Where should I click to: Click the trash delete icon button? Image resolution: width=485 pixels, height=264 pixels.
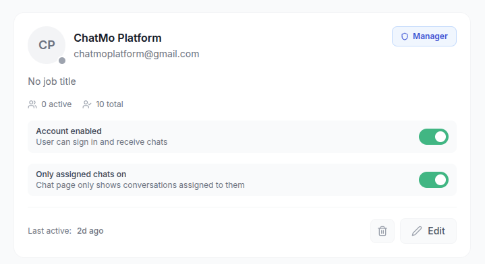(382, 231)
